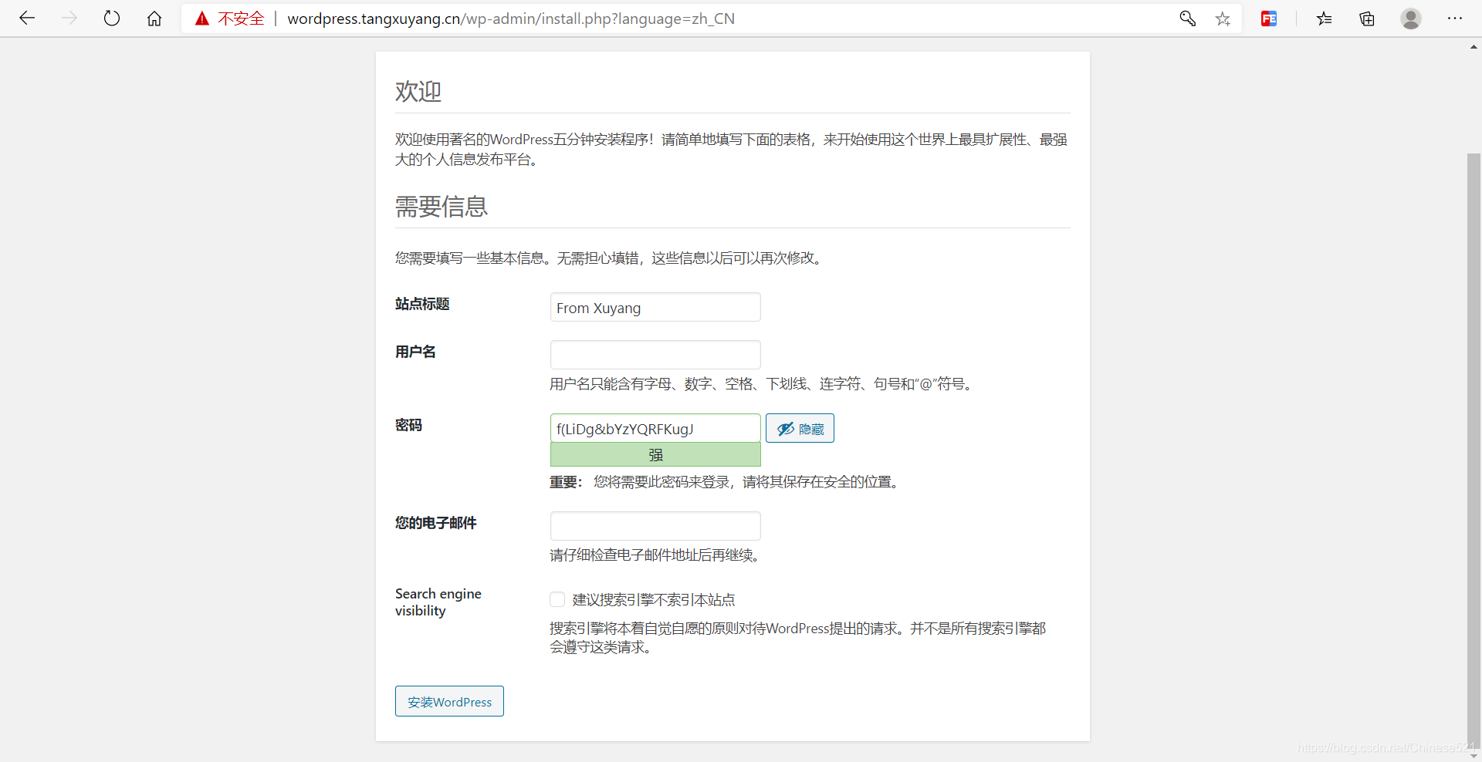This screenshot has width=1482, height=762.
Task: Click the scrollbar up arrow
Action: (1474, 46)
